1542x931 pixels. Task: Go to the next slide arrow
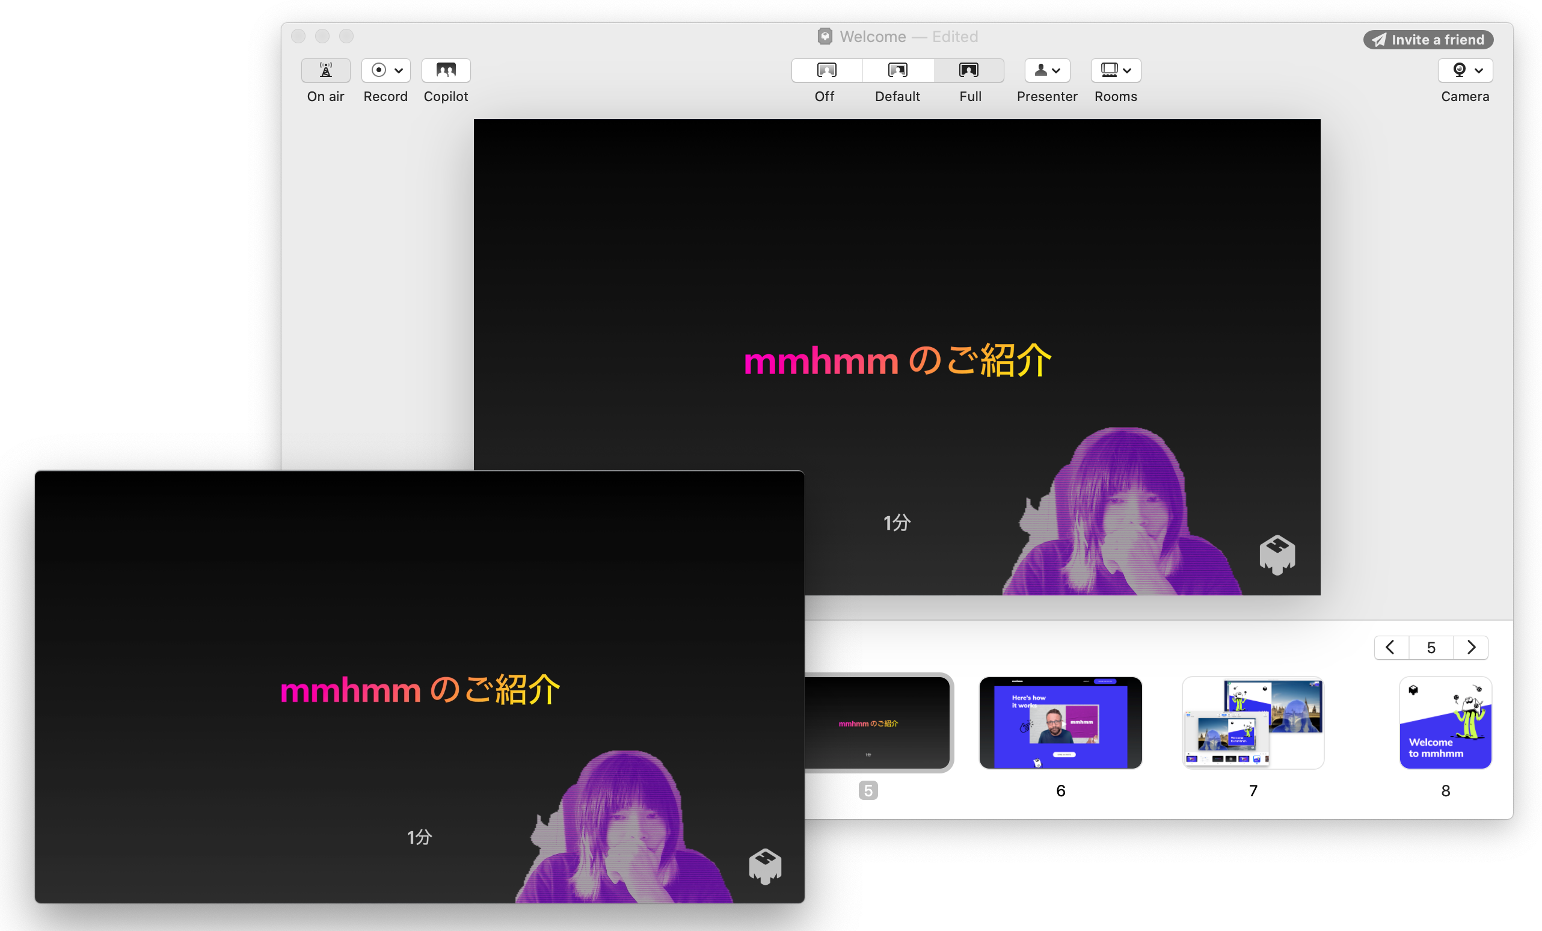1470,647
